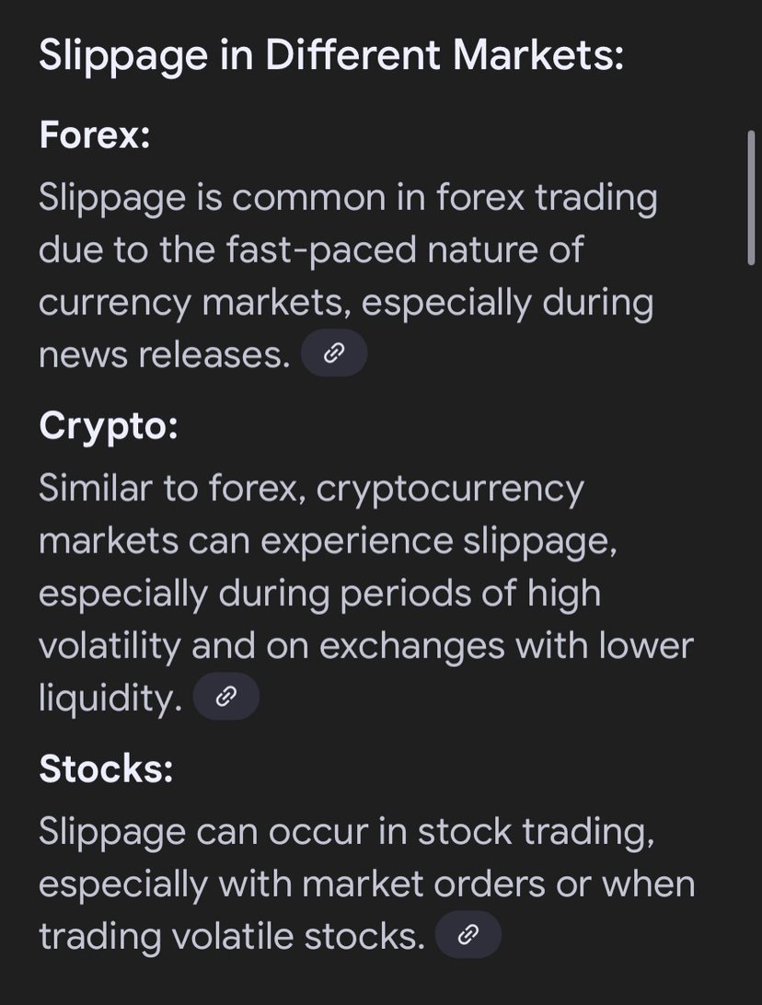The image size is (762, 1005).
Task: Click "Slippage can occur in stock trading" line
Action: (x=346, y=831)
